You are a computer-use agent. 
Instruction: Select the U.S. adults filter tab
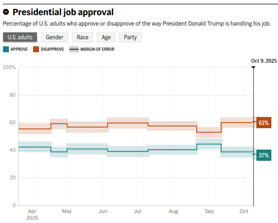[x=20, y=37]
